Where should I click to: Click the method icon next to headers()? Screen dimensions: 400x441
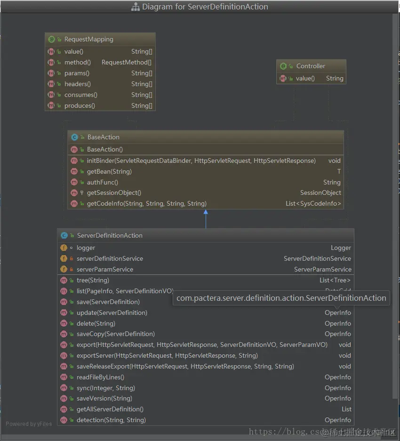pyautogui.click(x=51, y=84)
